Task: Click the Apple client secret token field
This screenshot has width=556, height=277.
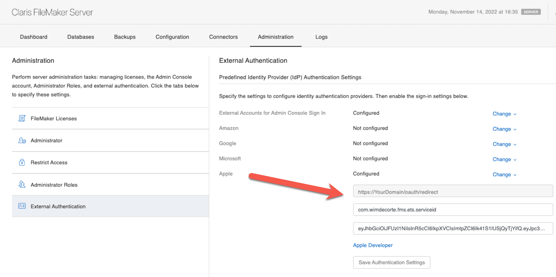Action: pos(453,228)
